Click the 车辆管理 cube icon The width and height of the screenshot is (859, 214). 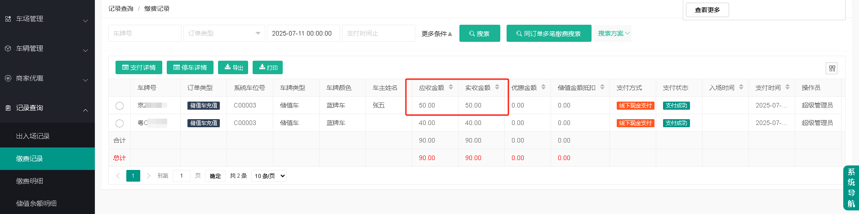(8, 49)
